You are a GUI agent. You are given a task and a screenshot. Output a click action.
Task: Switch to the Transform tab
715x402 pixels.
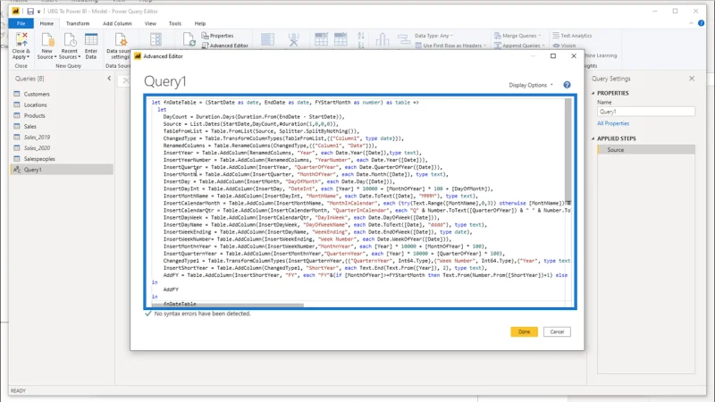(x=78, y=23)
